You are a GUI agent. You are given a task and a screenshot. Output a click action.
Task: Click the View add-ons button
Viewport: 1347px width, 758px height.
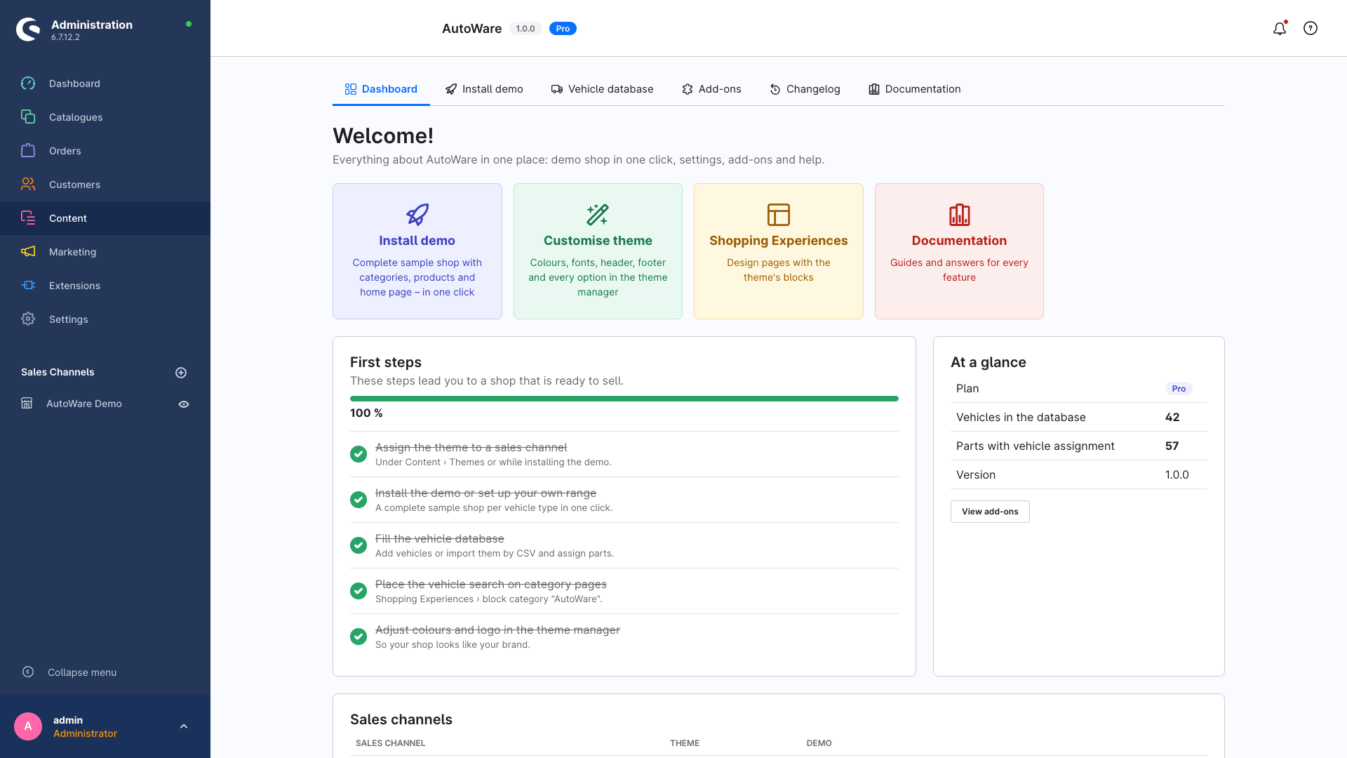point(990,512)
